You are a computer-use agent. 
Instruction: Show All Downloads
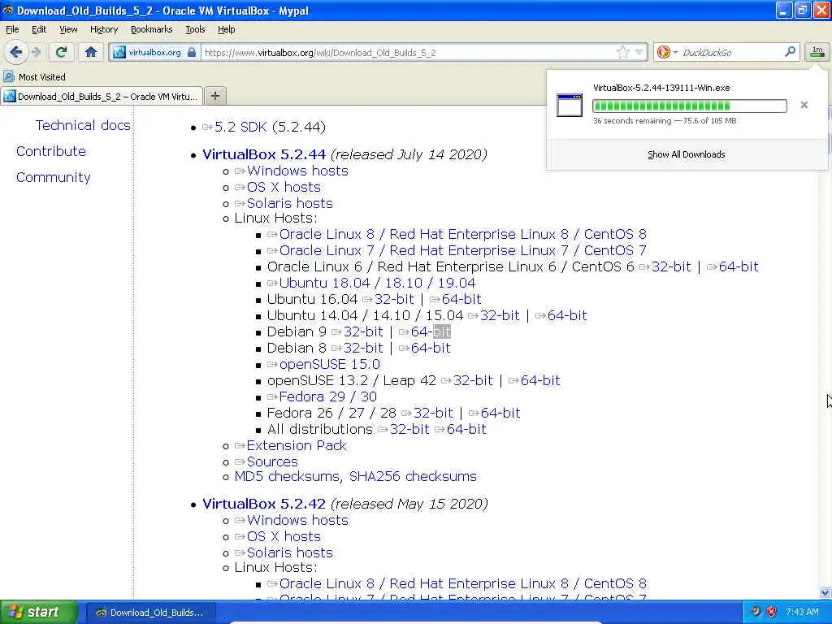click(x=686, y=154)
